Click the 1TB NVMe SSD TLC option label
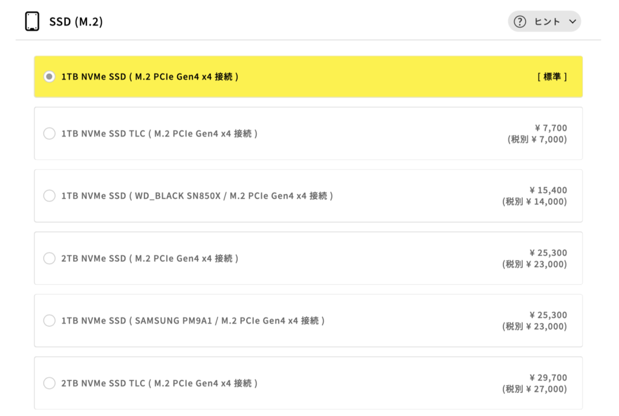The height and width of the screenshot is (416, 619). (160, 134)
